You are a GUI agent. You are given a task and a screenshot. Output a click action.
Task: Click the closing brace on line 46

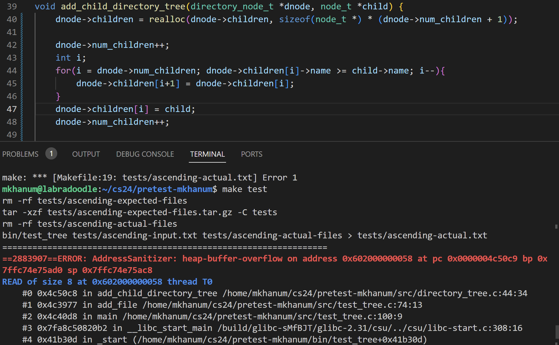coord(58,96)
